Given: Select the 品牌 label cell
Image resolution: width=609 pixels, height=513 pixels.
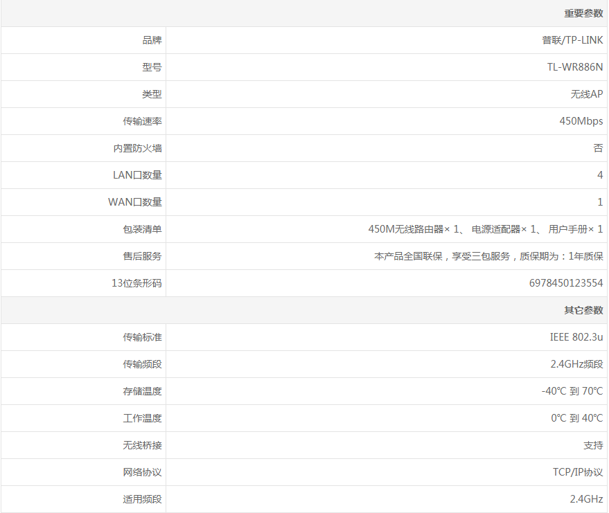Looking at the screenshot, I should 84,40.
